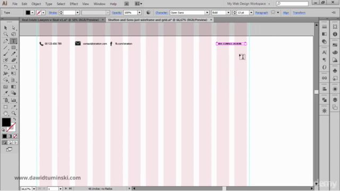Choose the Rectangle tool

coord(14,47)
